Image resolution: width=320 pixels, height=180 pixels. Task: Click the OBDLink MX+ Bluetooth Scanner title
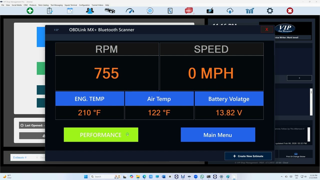coord(102,30)
